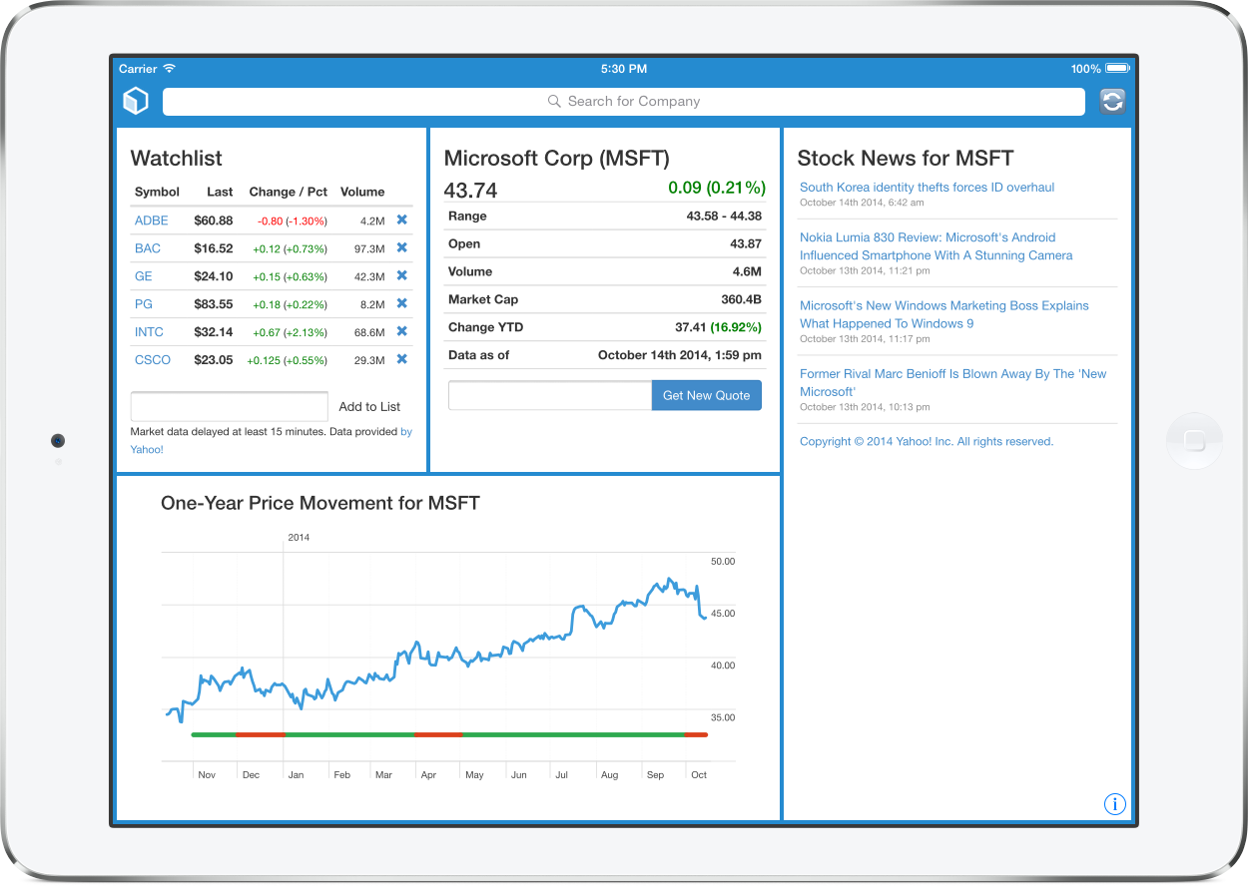Click the Yahoo copyright notice link
Image resolution: width=1248 pixels, height=886 pixels.
tap(927, 441)
